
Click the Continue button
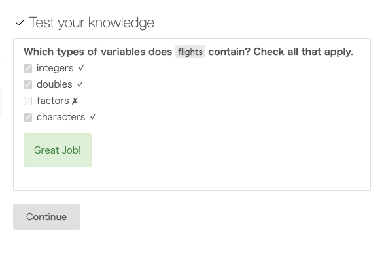pos(46,217)
